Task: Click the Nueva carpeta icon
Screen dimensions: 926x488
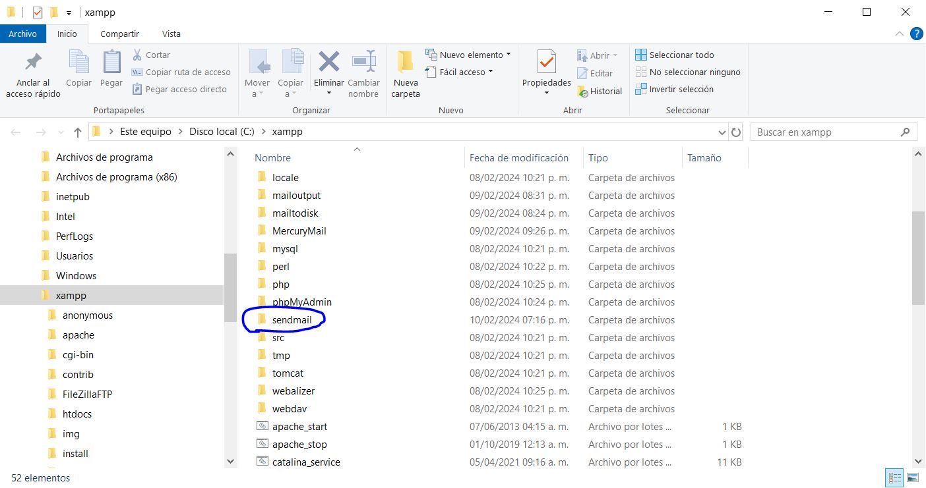Action: point(405,62)
